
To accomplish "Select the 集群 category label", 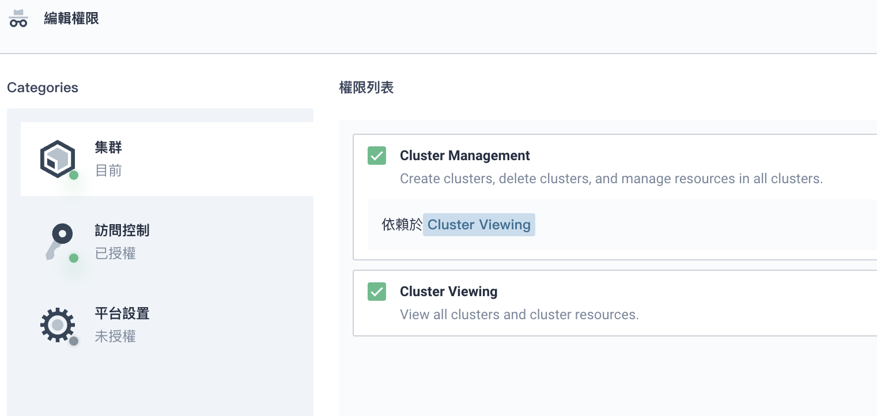I will coord(108,148).
